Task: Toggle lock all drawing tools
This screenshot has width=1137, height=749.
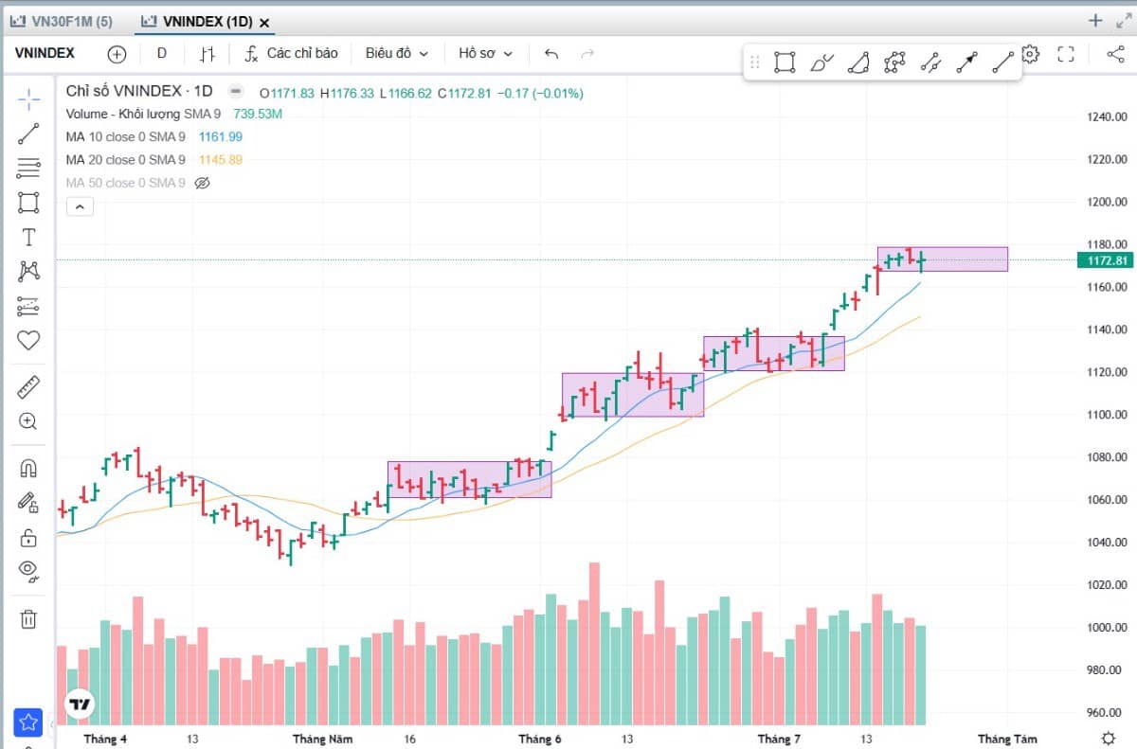Action: click(x=28, y=538)
